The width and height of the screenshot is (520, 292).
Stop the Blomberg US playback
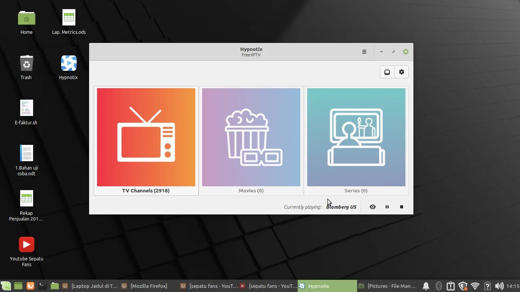click(x=402, y=207)
